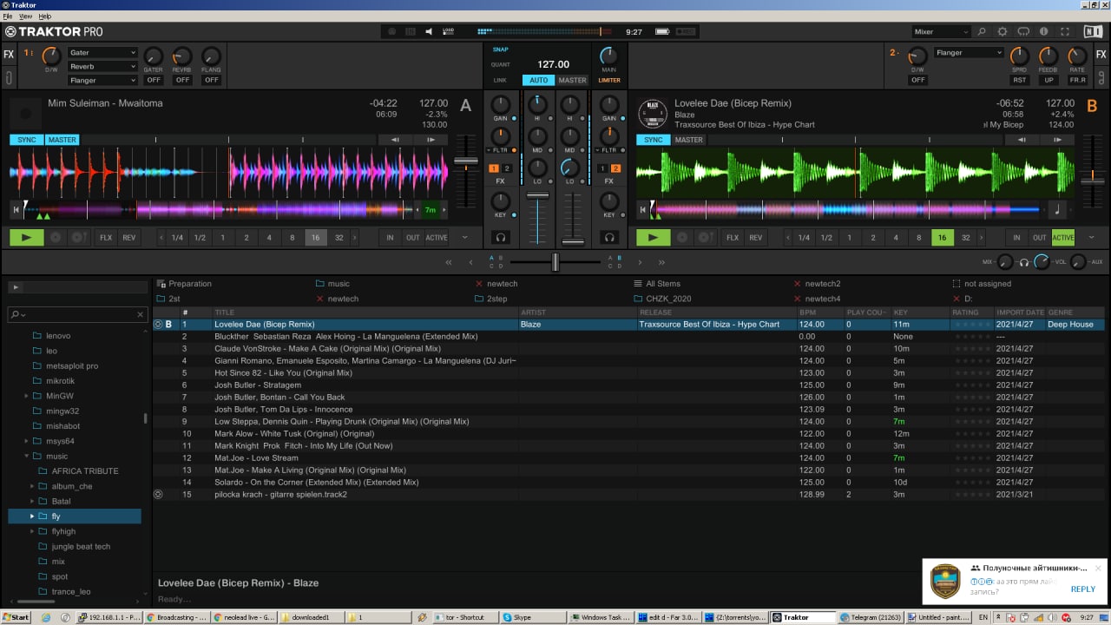This screenshot has width=1111, height=625.
Task: Play deck B with the green play button
Action: 653,237
